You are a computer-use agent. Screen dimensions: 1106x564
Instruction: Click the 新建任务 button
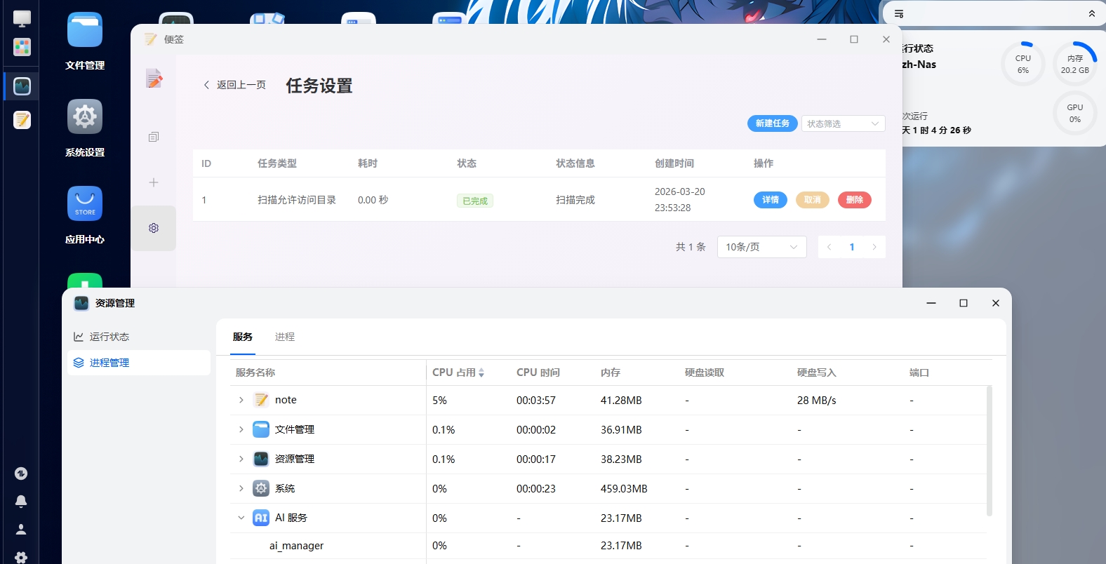point(773,123)
